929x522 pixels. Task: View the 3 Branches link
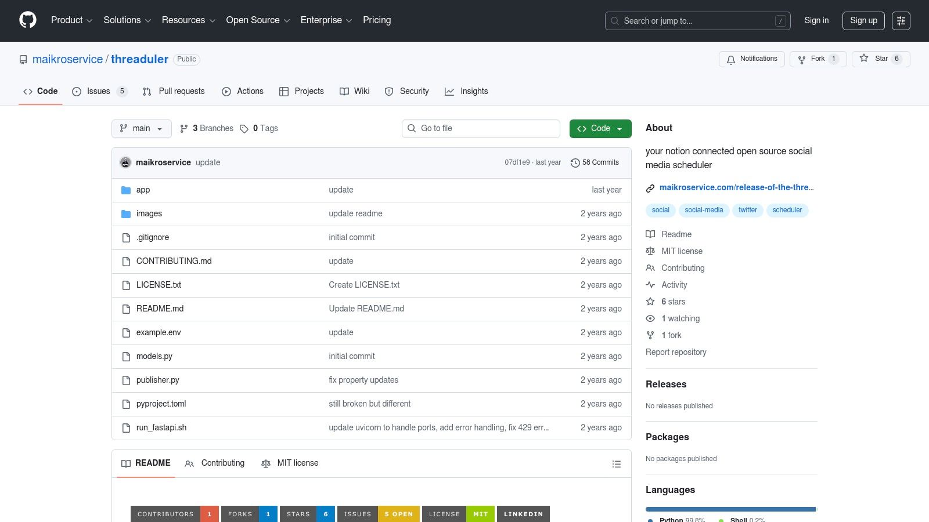pos(207,129)
